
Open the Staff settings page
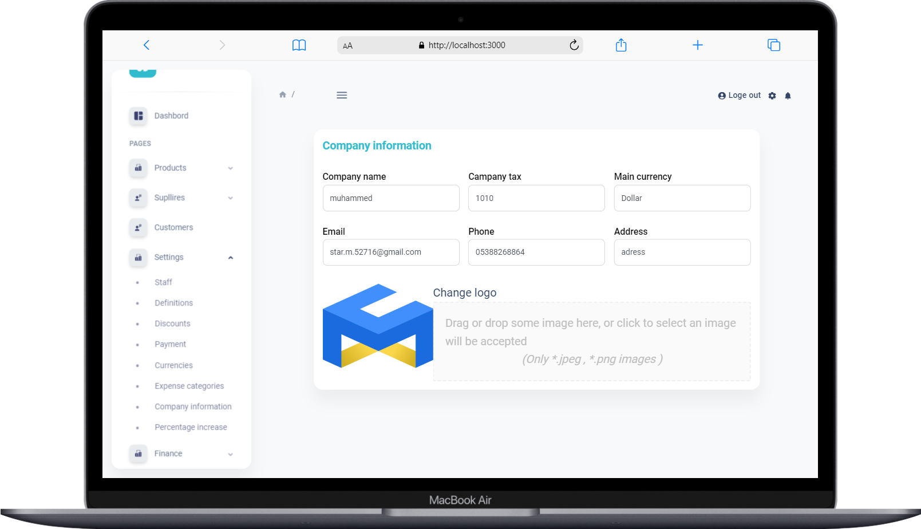163,282
